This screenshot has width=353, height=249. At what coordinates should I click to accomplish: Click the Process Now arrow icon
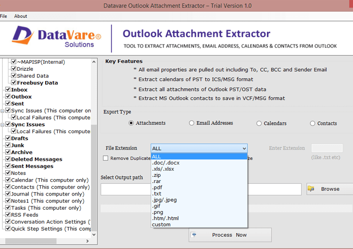tap(194, 234)
